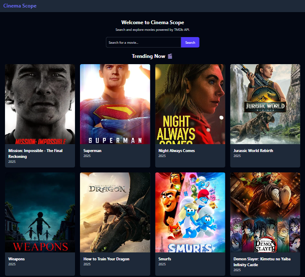The image size is (305, 277).
Task: Click the 2025 year under Weapons
Action: click(x=12, y=264)
